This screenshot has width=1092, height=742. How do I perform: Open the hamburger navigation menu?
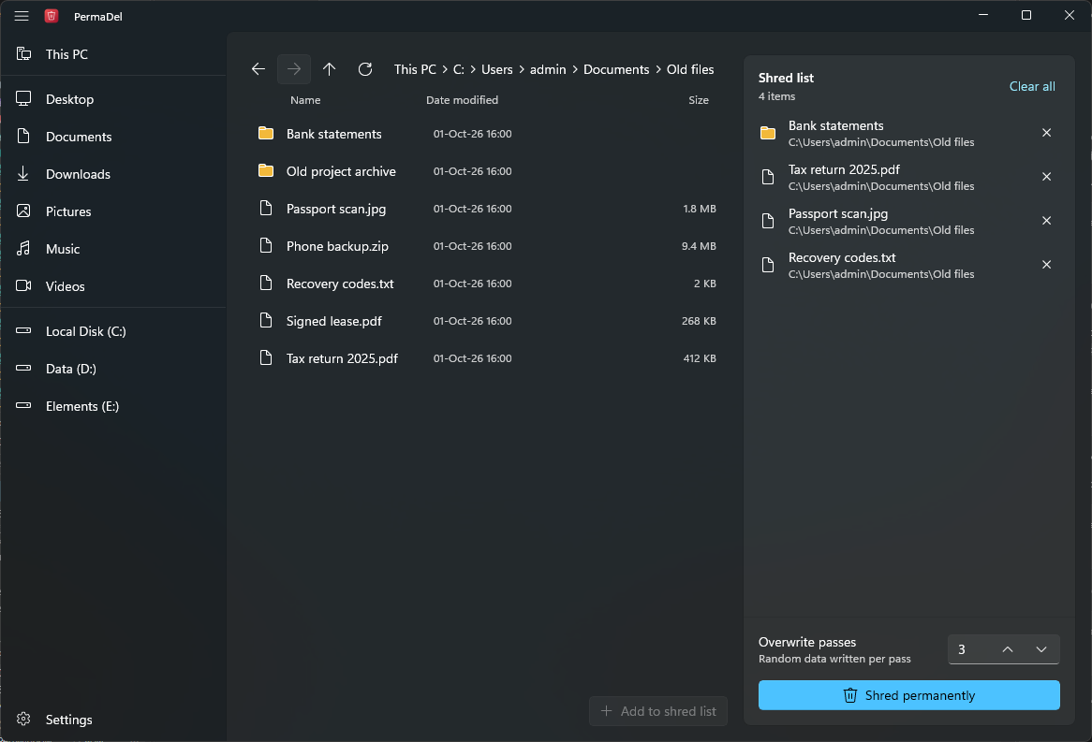click(22, 16)
